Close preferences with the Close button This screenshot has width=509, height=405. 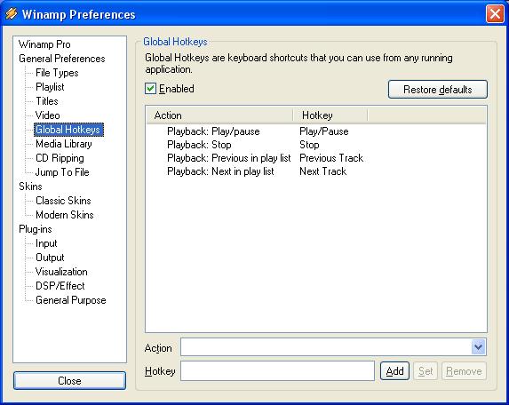pyautogui.click(x=69, y=381)
